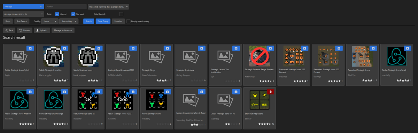418x133 pixels.
Task: Go Back to the previous view
Action: (x=9, y=30)
